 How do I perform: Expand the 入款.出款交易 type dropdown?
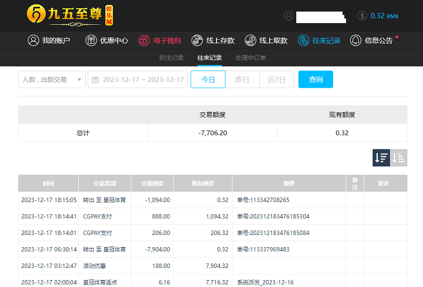[52, 80]
